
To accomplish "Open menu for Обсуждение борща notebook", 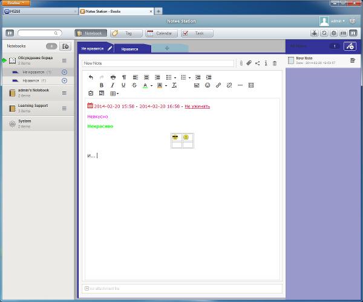I will [x=64, y=60].
